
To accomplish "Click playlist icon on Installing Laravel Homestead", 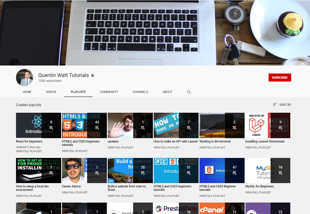I will (280, 128).
